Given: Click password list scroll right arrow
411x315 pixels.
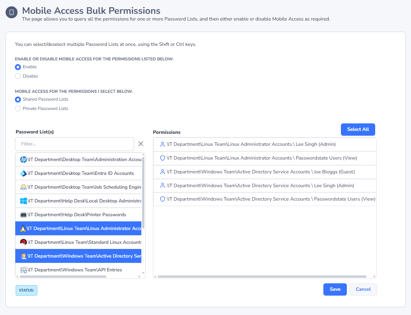Looking at the screenshot, I should click(x=139, y=277).
